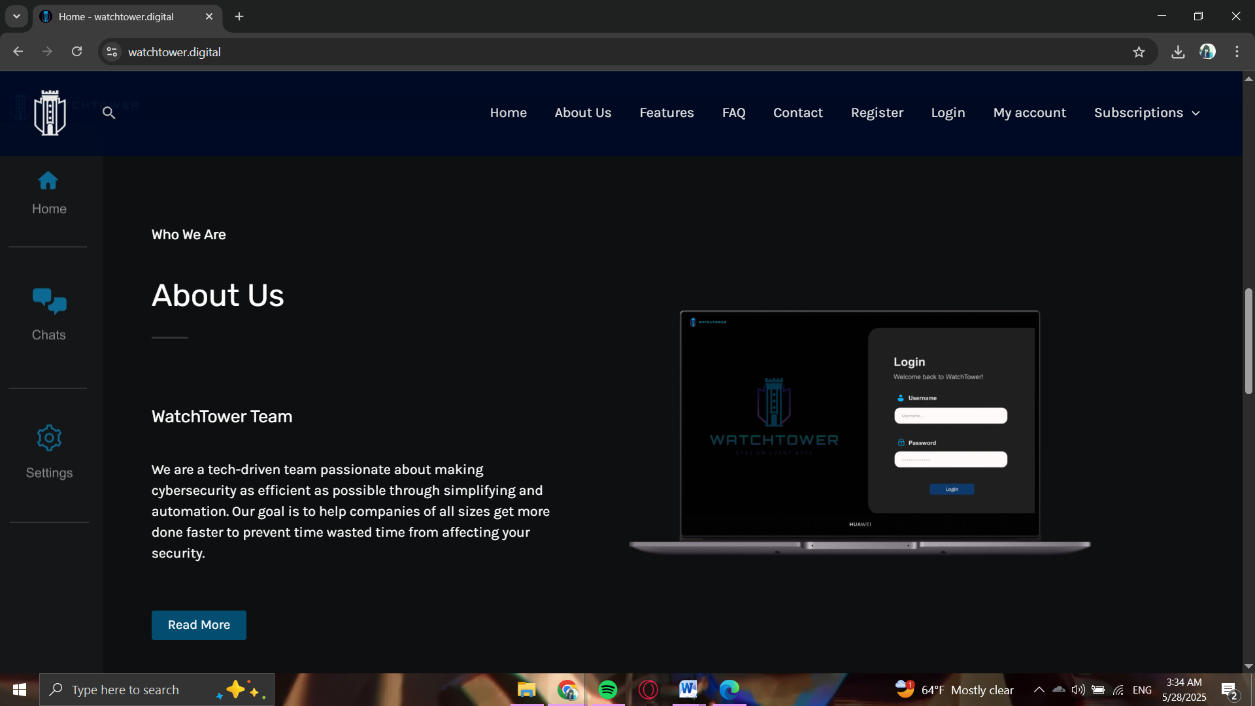The height and width of the screenshot is (706, 1255).
Task: Click scrollbar up arrow
Action: (x=1248, y=78)
